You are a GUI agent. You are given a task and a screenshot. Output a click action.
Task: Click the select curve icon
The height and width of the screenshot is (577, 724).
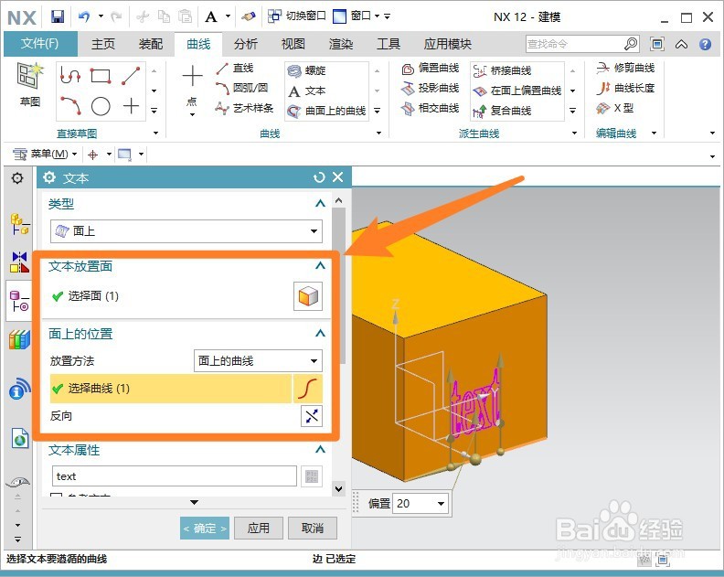click(x=308, y=389)
